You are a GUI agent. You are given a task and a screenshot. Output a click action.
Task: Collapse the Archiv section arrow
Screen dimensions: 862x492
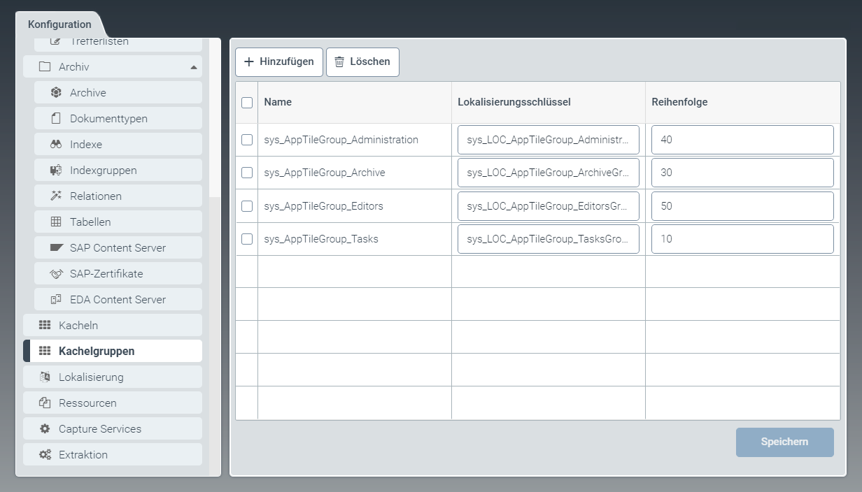pos(194,68)
